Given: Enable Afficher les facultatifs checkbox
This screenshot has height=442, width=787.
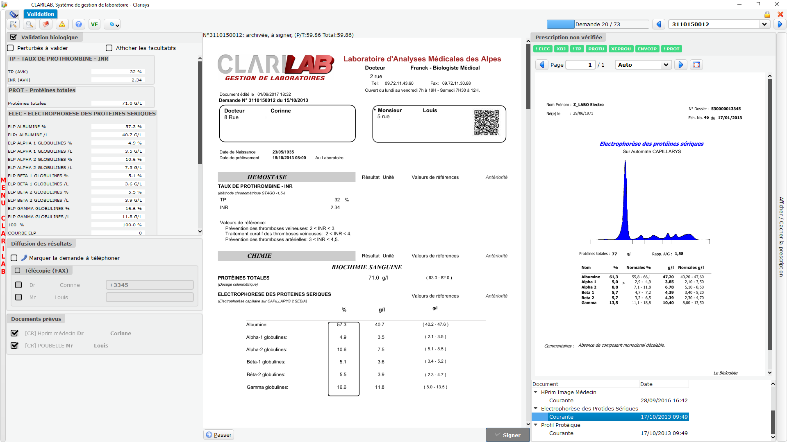Looking at the screenshot, I should 109,48.
